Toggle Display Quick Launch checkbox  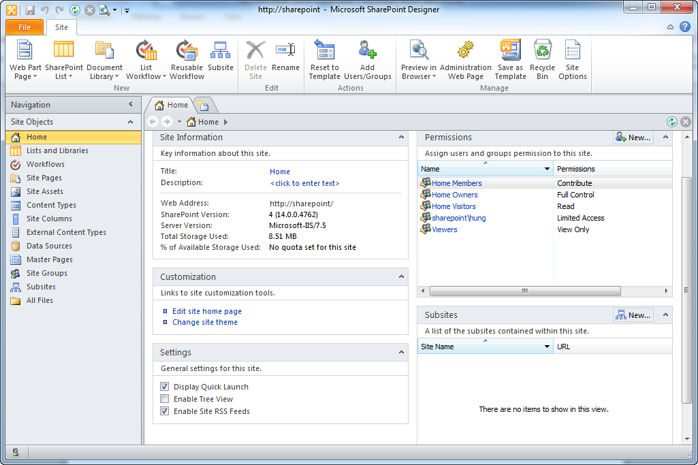click(x=165, y=387)
